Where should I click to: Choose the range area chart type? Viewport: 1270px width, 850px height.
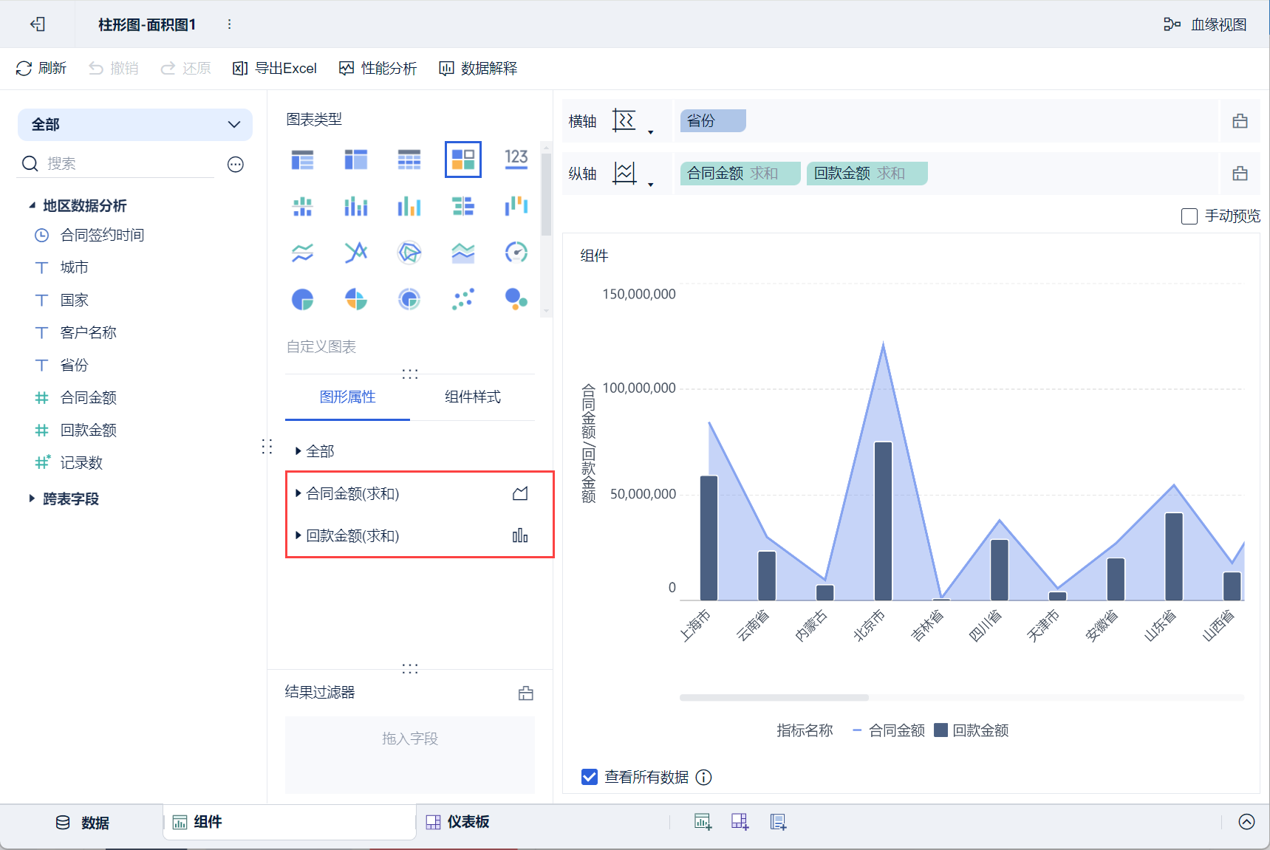463,253
